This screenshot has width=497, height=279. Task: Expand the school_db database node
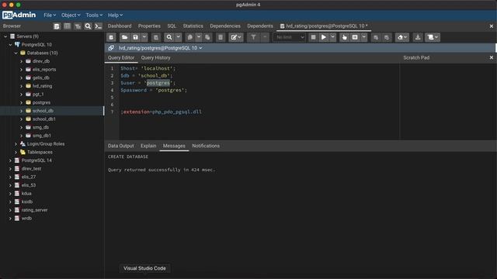pos(21,111)
